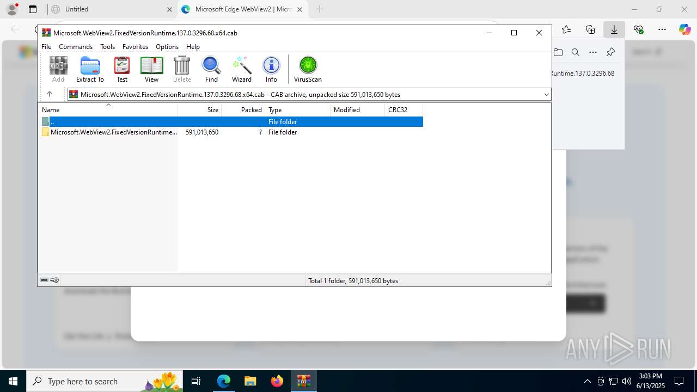Open downloads folder icon in Downloads panel
The width and height of the screenshot is (697, 392).
558,52
